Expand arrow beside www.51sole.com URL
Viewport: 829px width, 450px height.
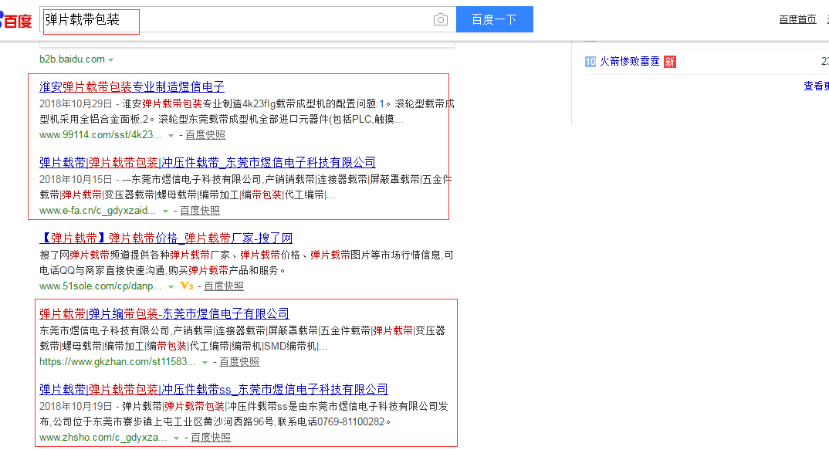click(171, 286)
